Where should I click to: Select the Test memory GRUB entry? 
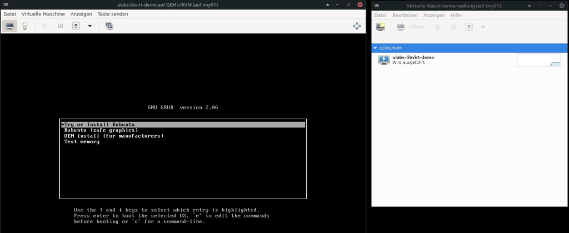[x=82, y=141]
